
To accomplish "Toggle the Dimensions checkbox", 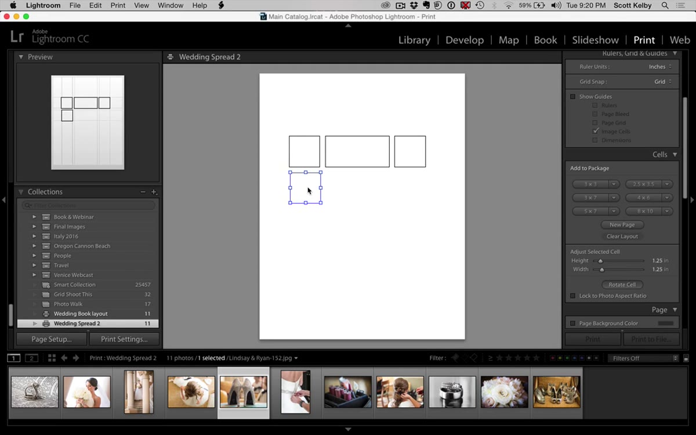I will click(595, 140).
